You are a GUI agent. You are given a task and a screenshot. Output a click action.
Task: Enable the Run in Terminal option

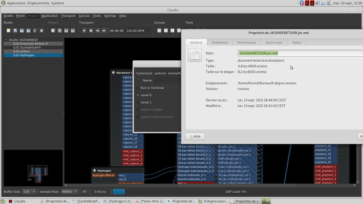pyautogui.click(x=138, y=87)
